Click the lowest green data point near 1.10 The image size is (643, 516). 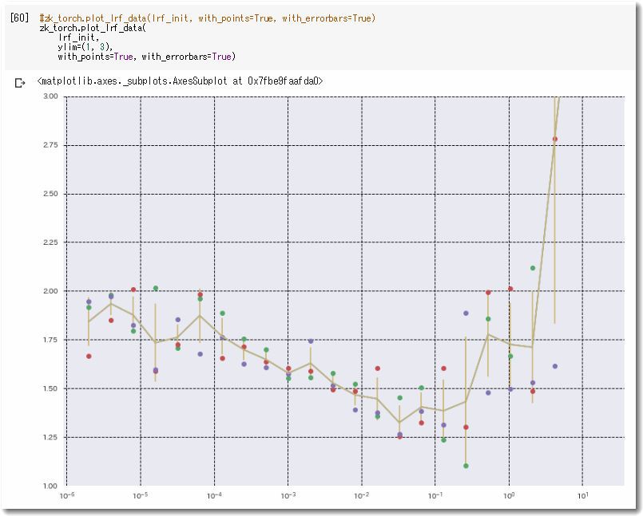coord(466,466)
